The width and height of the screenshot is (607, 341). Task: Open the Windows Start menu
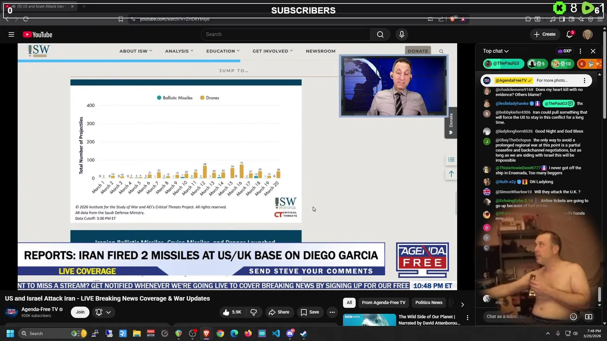tap(10, 333)
